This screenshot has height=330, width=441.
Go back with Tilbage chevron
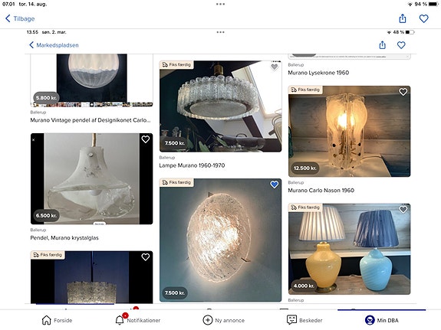(20, 18)
